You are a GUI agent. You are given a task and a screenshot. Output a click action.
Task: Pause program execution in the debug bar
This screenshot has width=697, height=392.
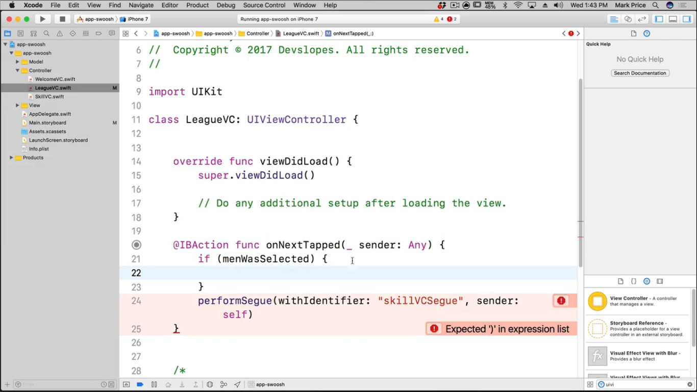pos(154,384)
